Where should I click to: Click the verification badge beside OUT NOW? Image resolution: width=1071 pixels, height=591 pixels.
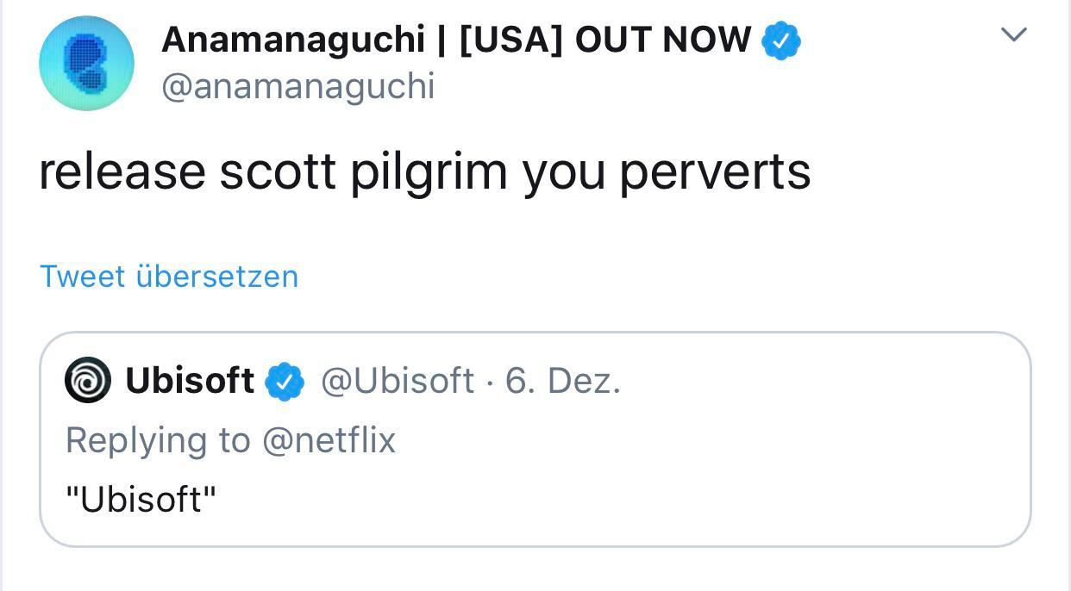coord(781,39)
